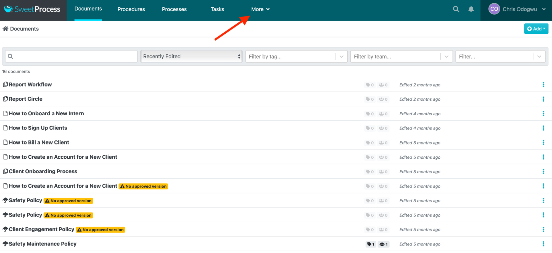Image resolution: width=552 pixels, height=253 pixels.
Task: Click the SweetProcess logo
Action: coord(32,9)
